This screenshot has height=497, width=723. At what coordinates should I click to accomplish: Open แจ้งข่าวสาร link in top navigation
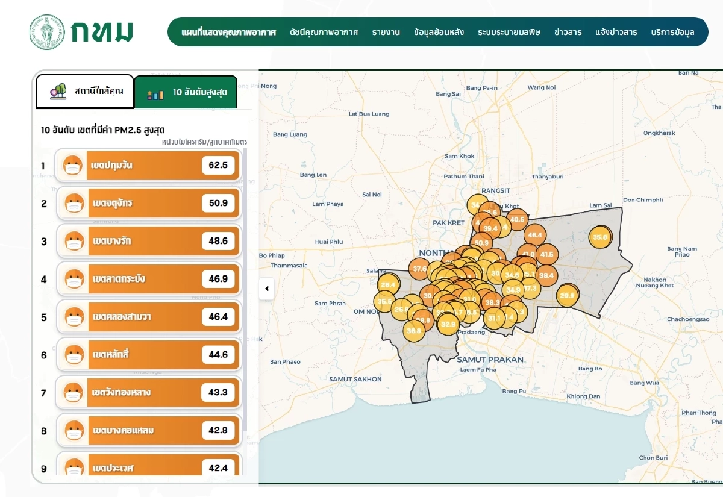click(x=616, y=33)
